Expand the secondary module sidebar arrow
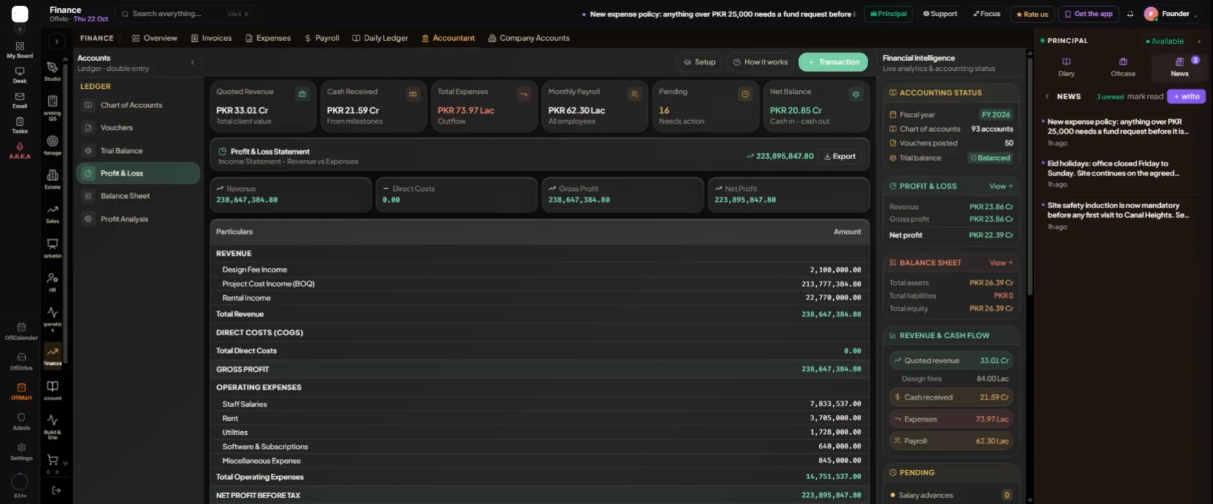The height and width of the screenshot is (504, 1213). coord(57,41)
